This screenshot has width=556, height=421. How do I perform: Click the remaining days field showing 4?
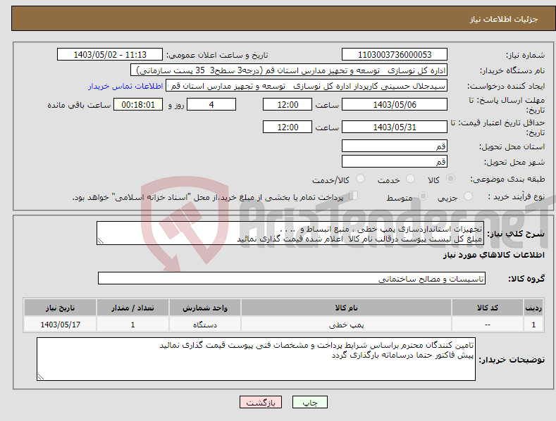click(211, 104)
